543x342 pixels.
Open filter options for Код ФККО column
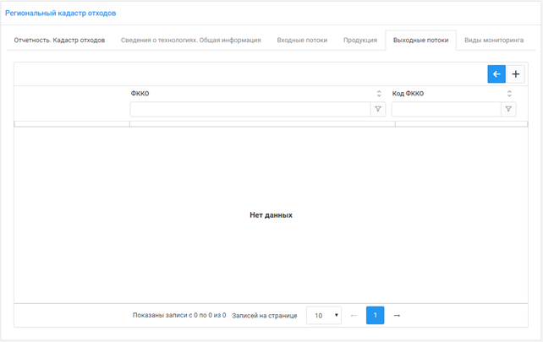click(x=508, y=109)
